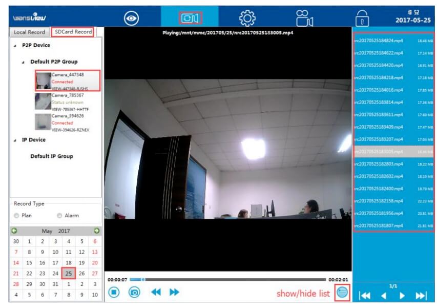437x308 pixels.
Task: Pick May 25 in the calendar
Action: pos(69,273)
